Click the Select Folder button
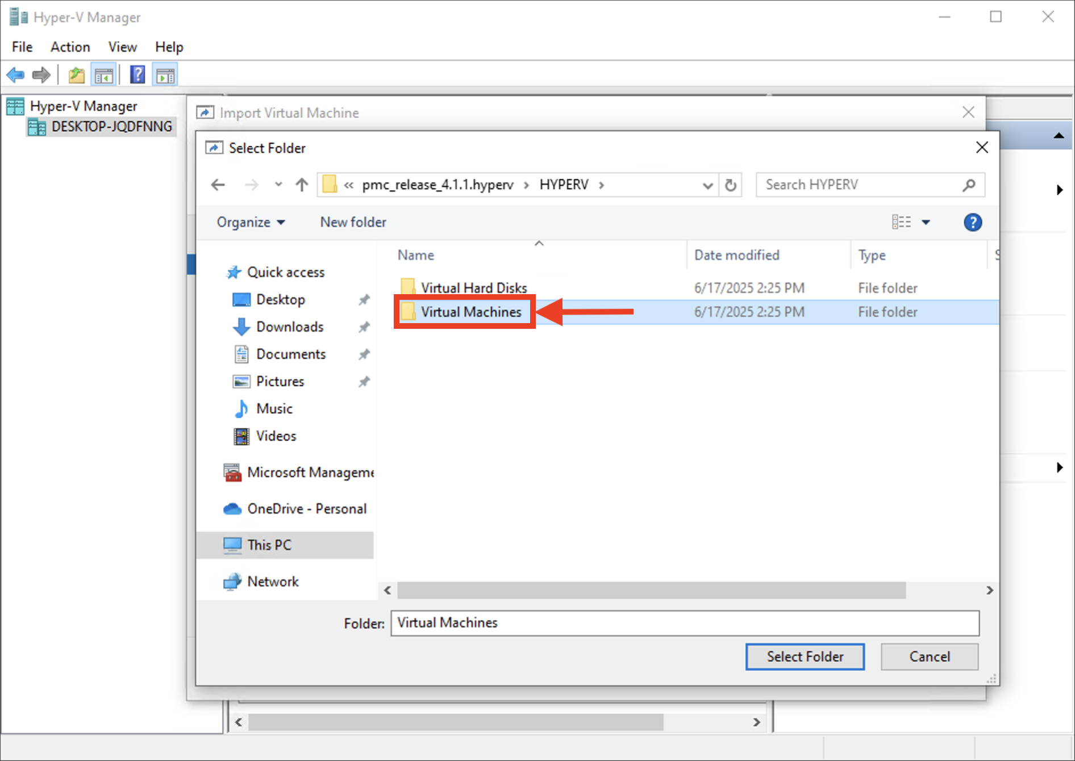The width and height of the screenshot is (1075, 761). [805, 657]
